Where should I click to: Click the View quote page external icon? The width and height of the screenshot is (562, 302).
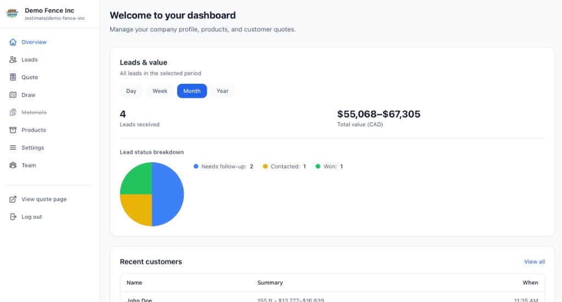[13, 199]
